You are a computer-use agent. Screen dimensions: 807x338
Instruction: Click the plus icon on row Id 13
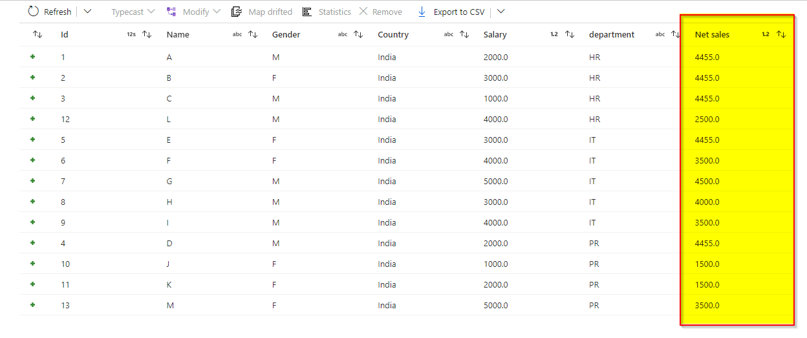pyautogui.click(x=32, y=305)
